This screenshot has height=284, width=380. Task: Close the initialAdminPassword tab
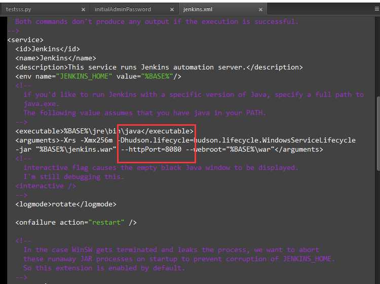(x=172, y=10)
